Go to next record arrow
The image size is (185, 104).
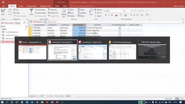click(x=48, y=96)
